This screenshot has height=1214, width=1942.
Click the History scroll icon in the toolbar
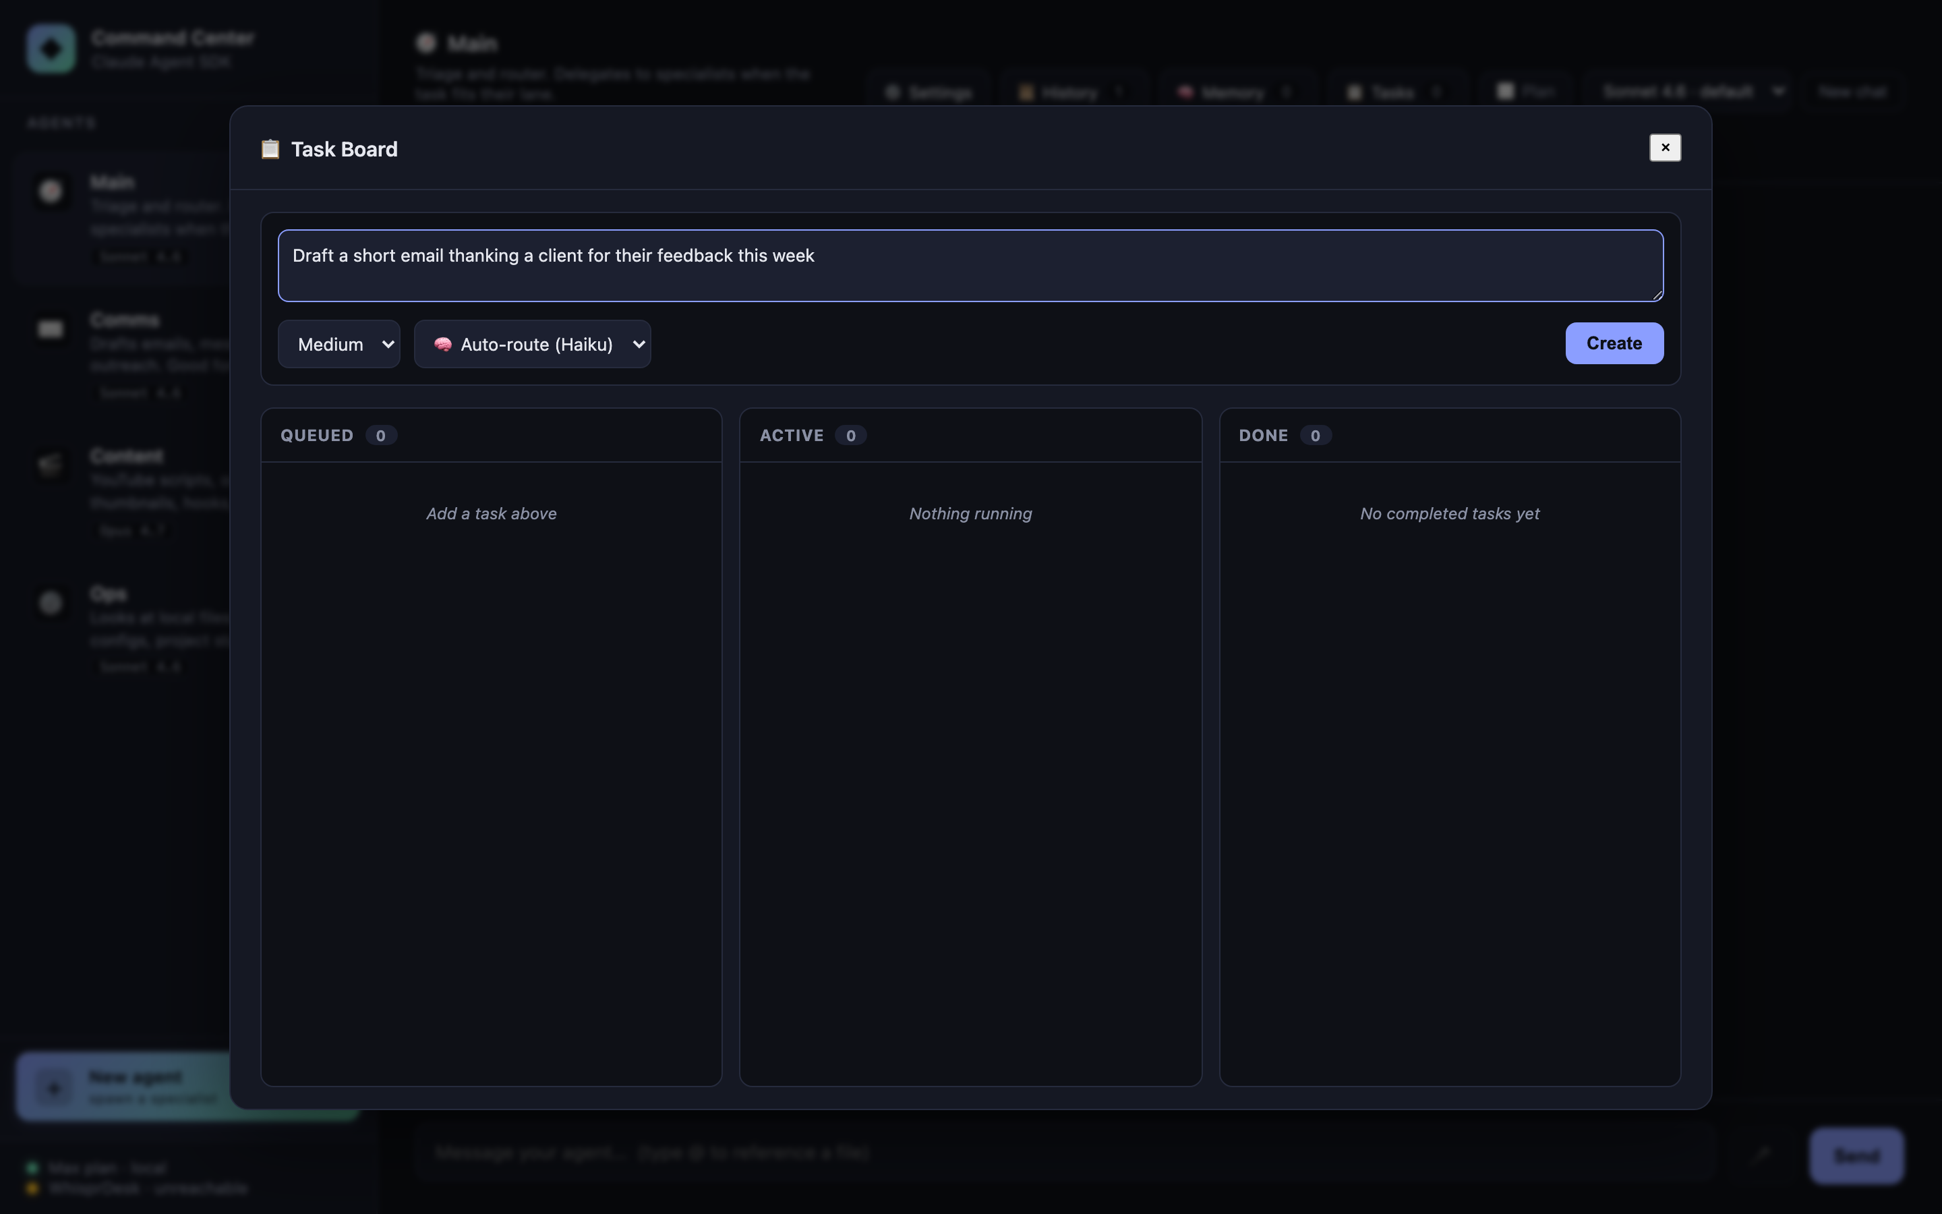point(1026,91)
